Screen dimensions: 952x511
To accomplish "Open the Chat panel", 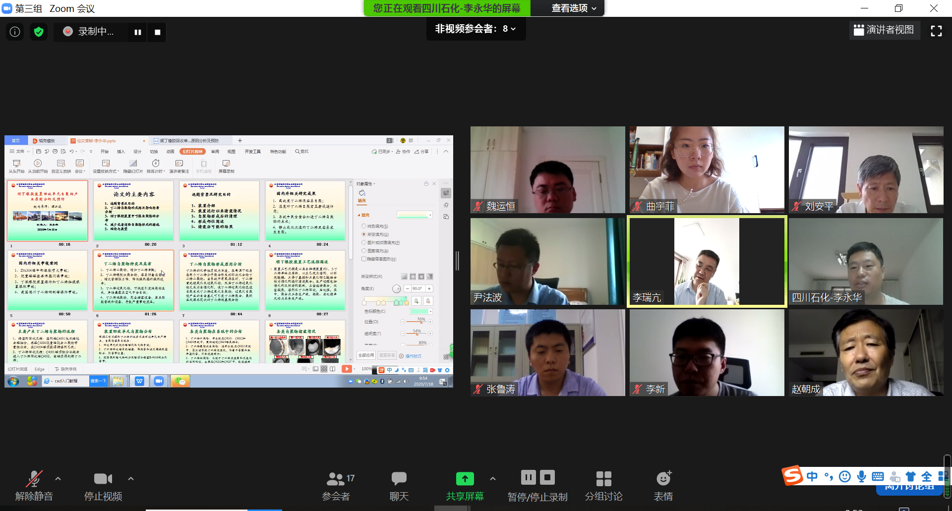I will (399, 485).
